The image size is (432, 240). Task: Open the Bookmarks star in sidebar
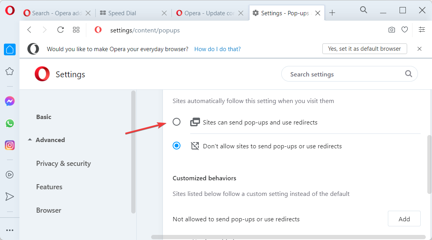click(x=10, y=71)
